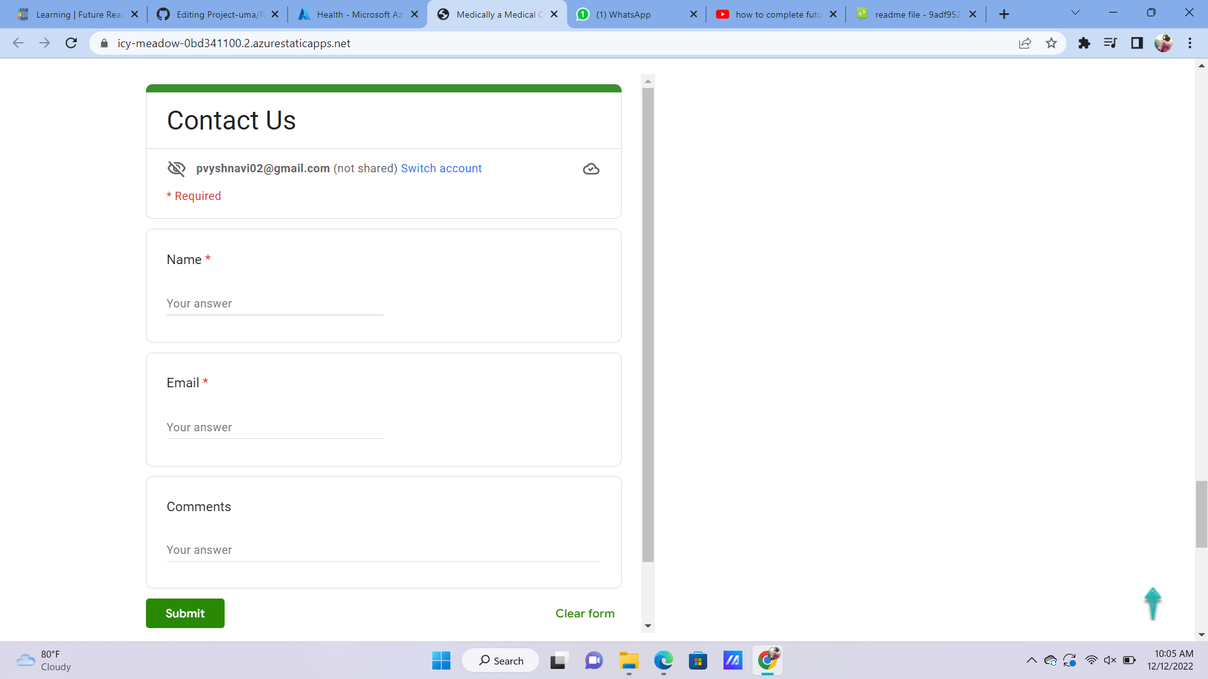Click the browser forward arrow

(x=45, y=43)
